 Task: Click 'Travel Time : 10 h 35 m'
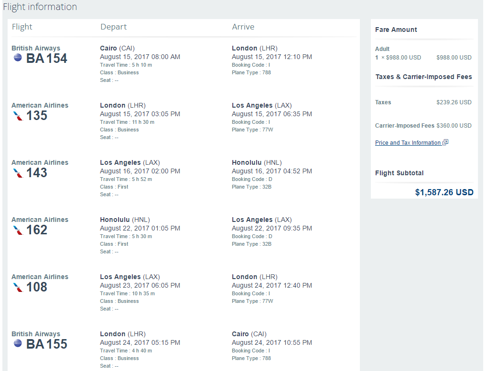127,294
